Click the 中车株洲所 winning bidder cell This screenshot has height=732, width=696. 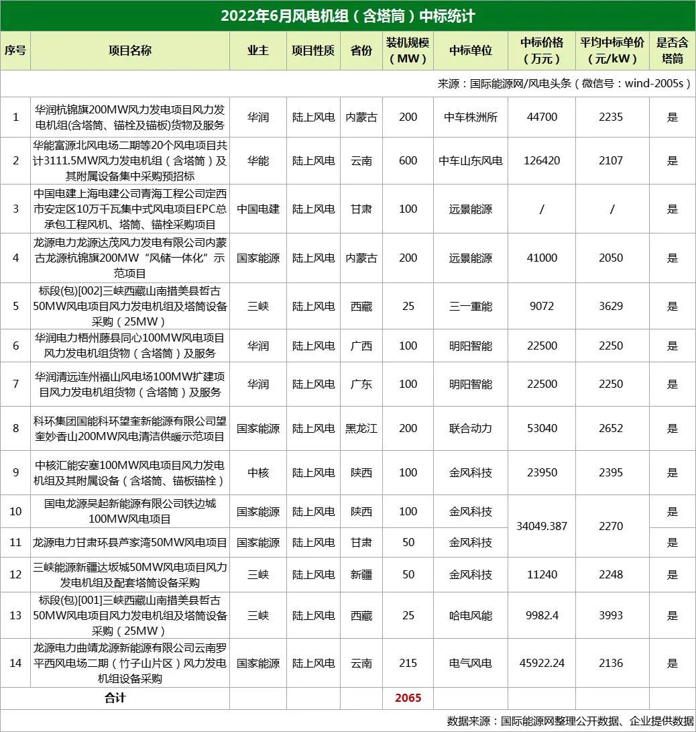click(x=470, y=117)
